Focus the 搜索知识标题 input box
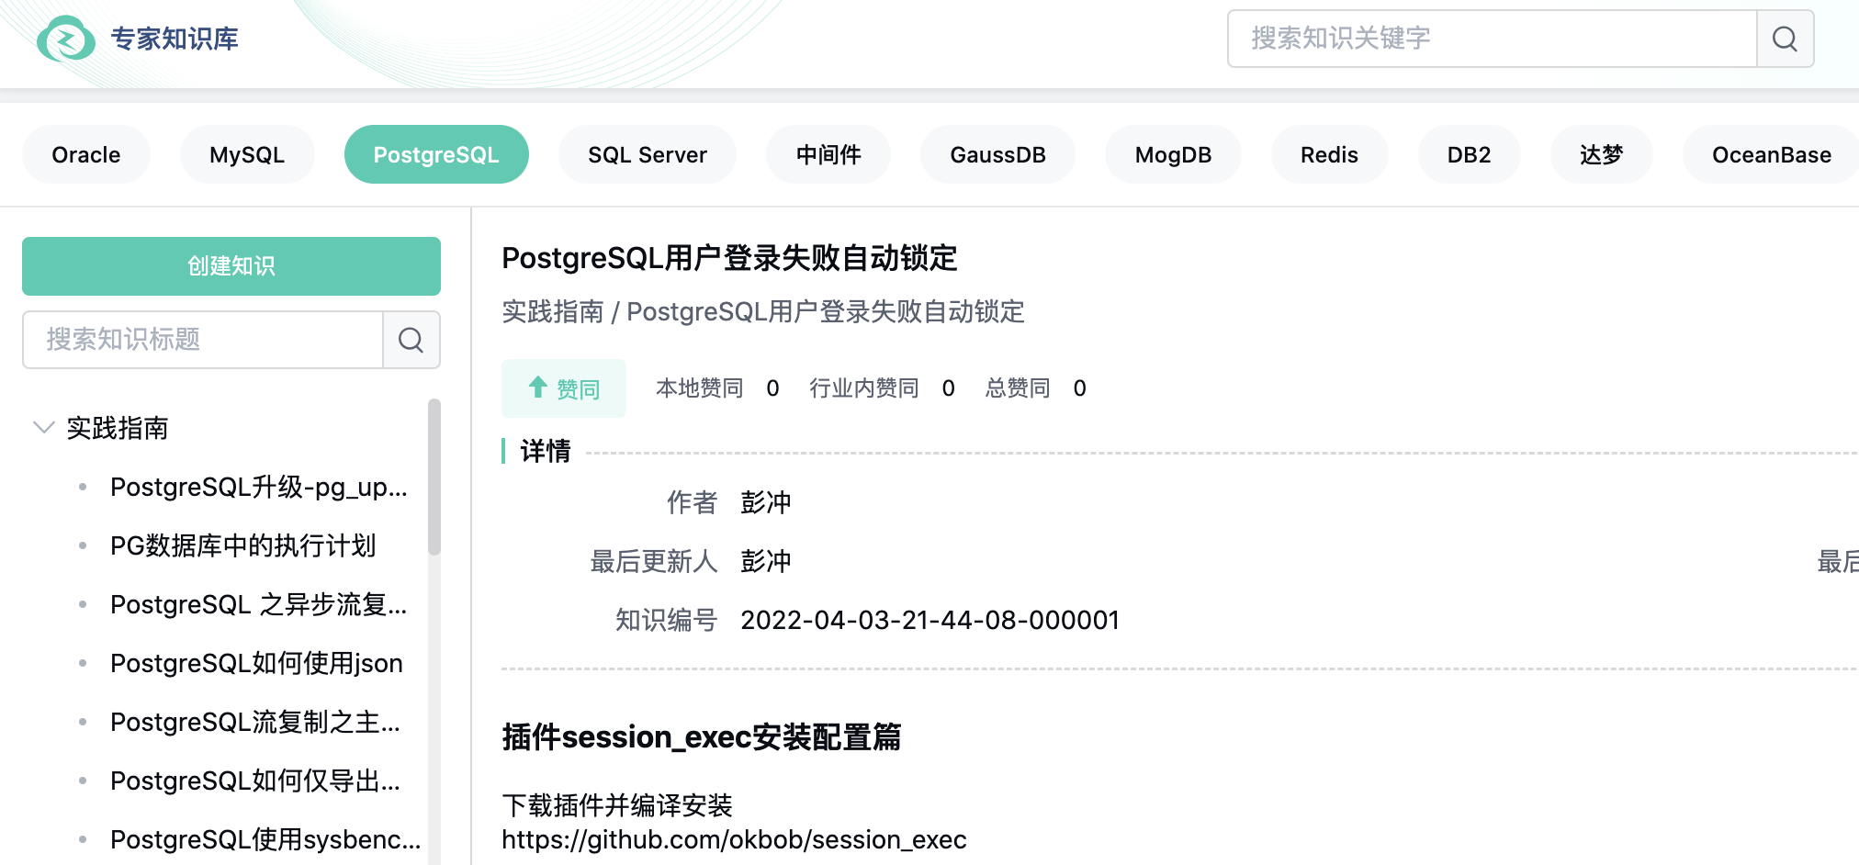The image size is (1859, 865). 202,340
